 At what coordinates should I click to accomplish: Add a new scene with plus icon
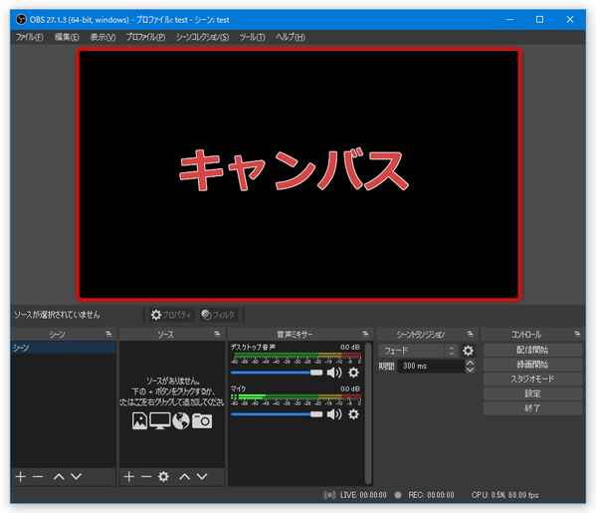21,476
